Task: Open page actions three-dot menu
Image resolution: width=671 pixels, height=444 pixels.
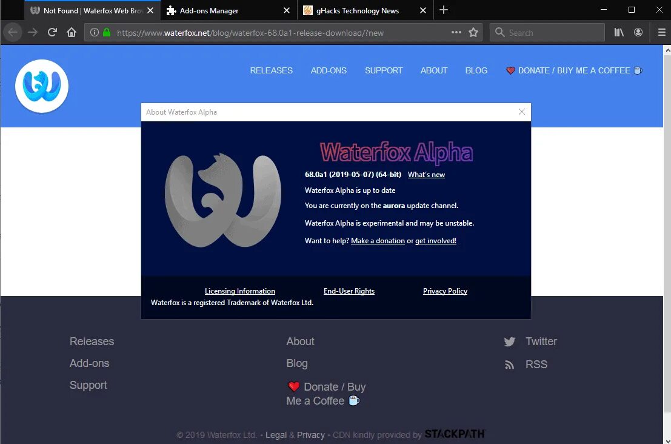Action: coord(456,33)
